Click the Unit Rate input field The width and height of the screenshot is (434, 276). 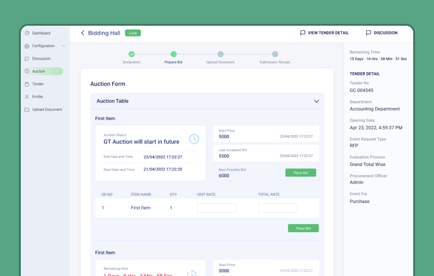[217, 208]
